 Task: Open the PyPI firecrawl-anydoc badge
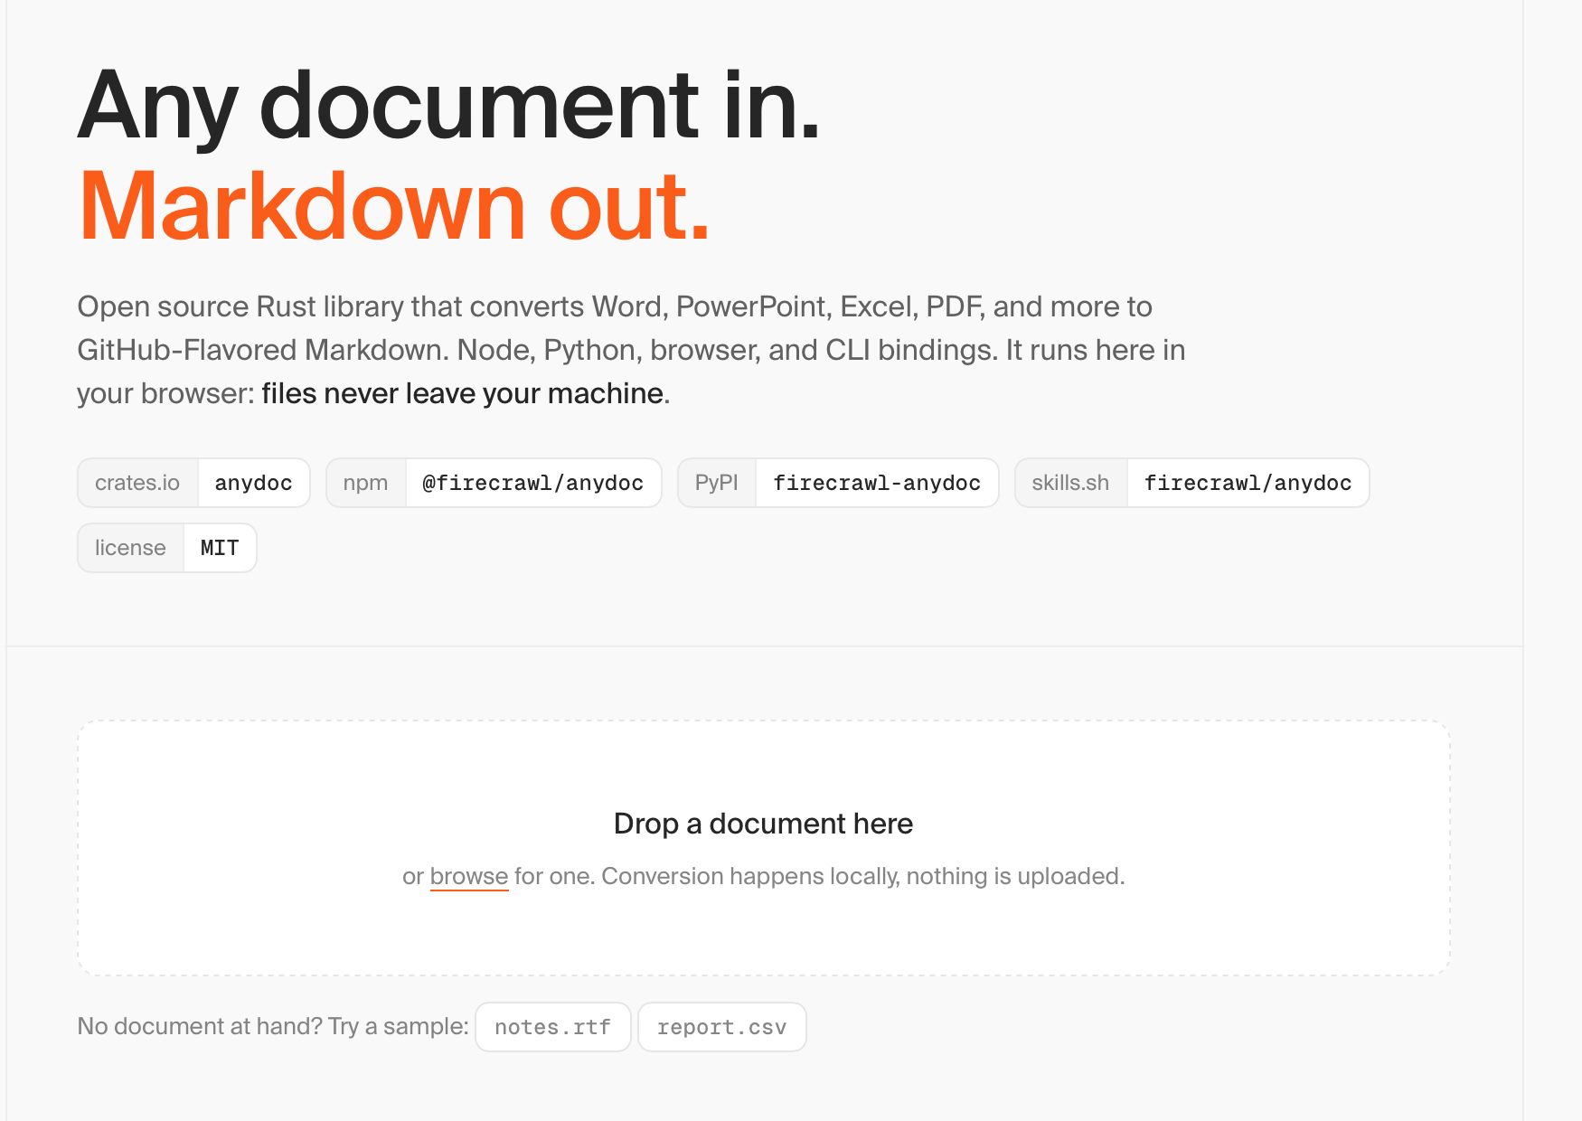coord(838,483)
